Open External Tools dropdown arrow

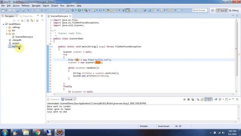[x=89, y=10]
